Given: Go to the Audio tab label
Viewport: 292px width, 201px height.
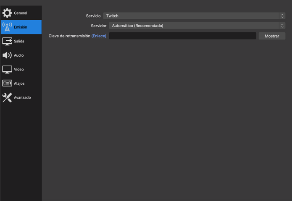Looking at the screenshot, I should (x=18, y=55).
